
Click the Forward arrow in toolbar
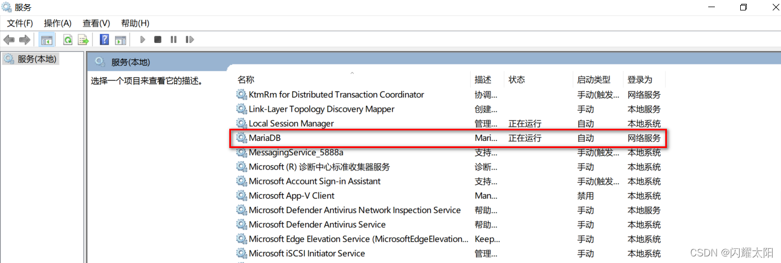click(24, 40)
